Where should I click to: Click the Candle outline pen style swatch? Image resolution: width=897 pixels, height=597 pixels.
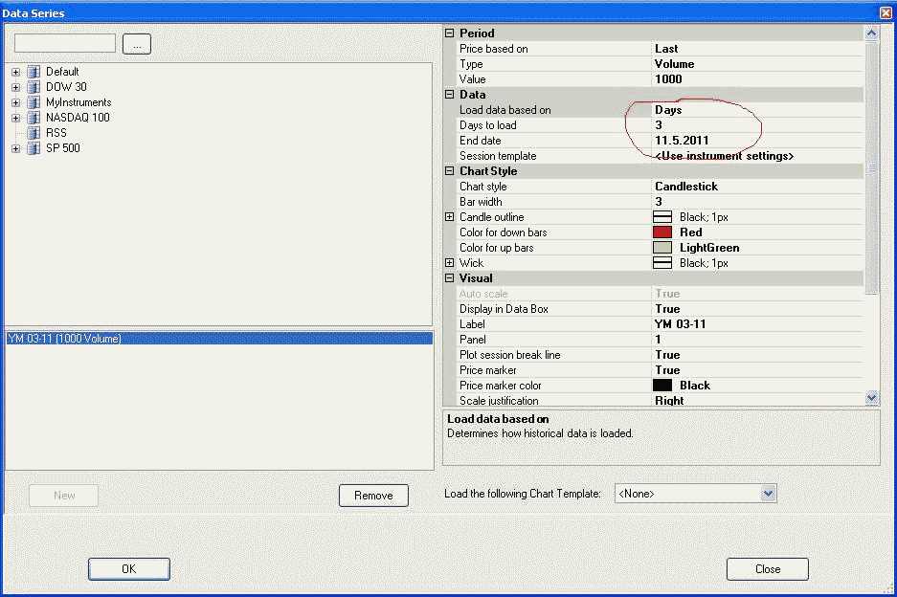[662, 217]
